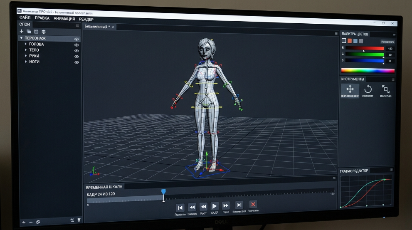
Task: Toggle visibility of the Руки layer
Action: point(76,57)
